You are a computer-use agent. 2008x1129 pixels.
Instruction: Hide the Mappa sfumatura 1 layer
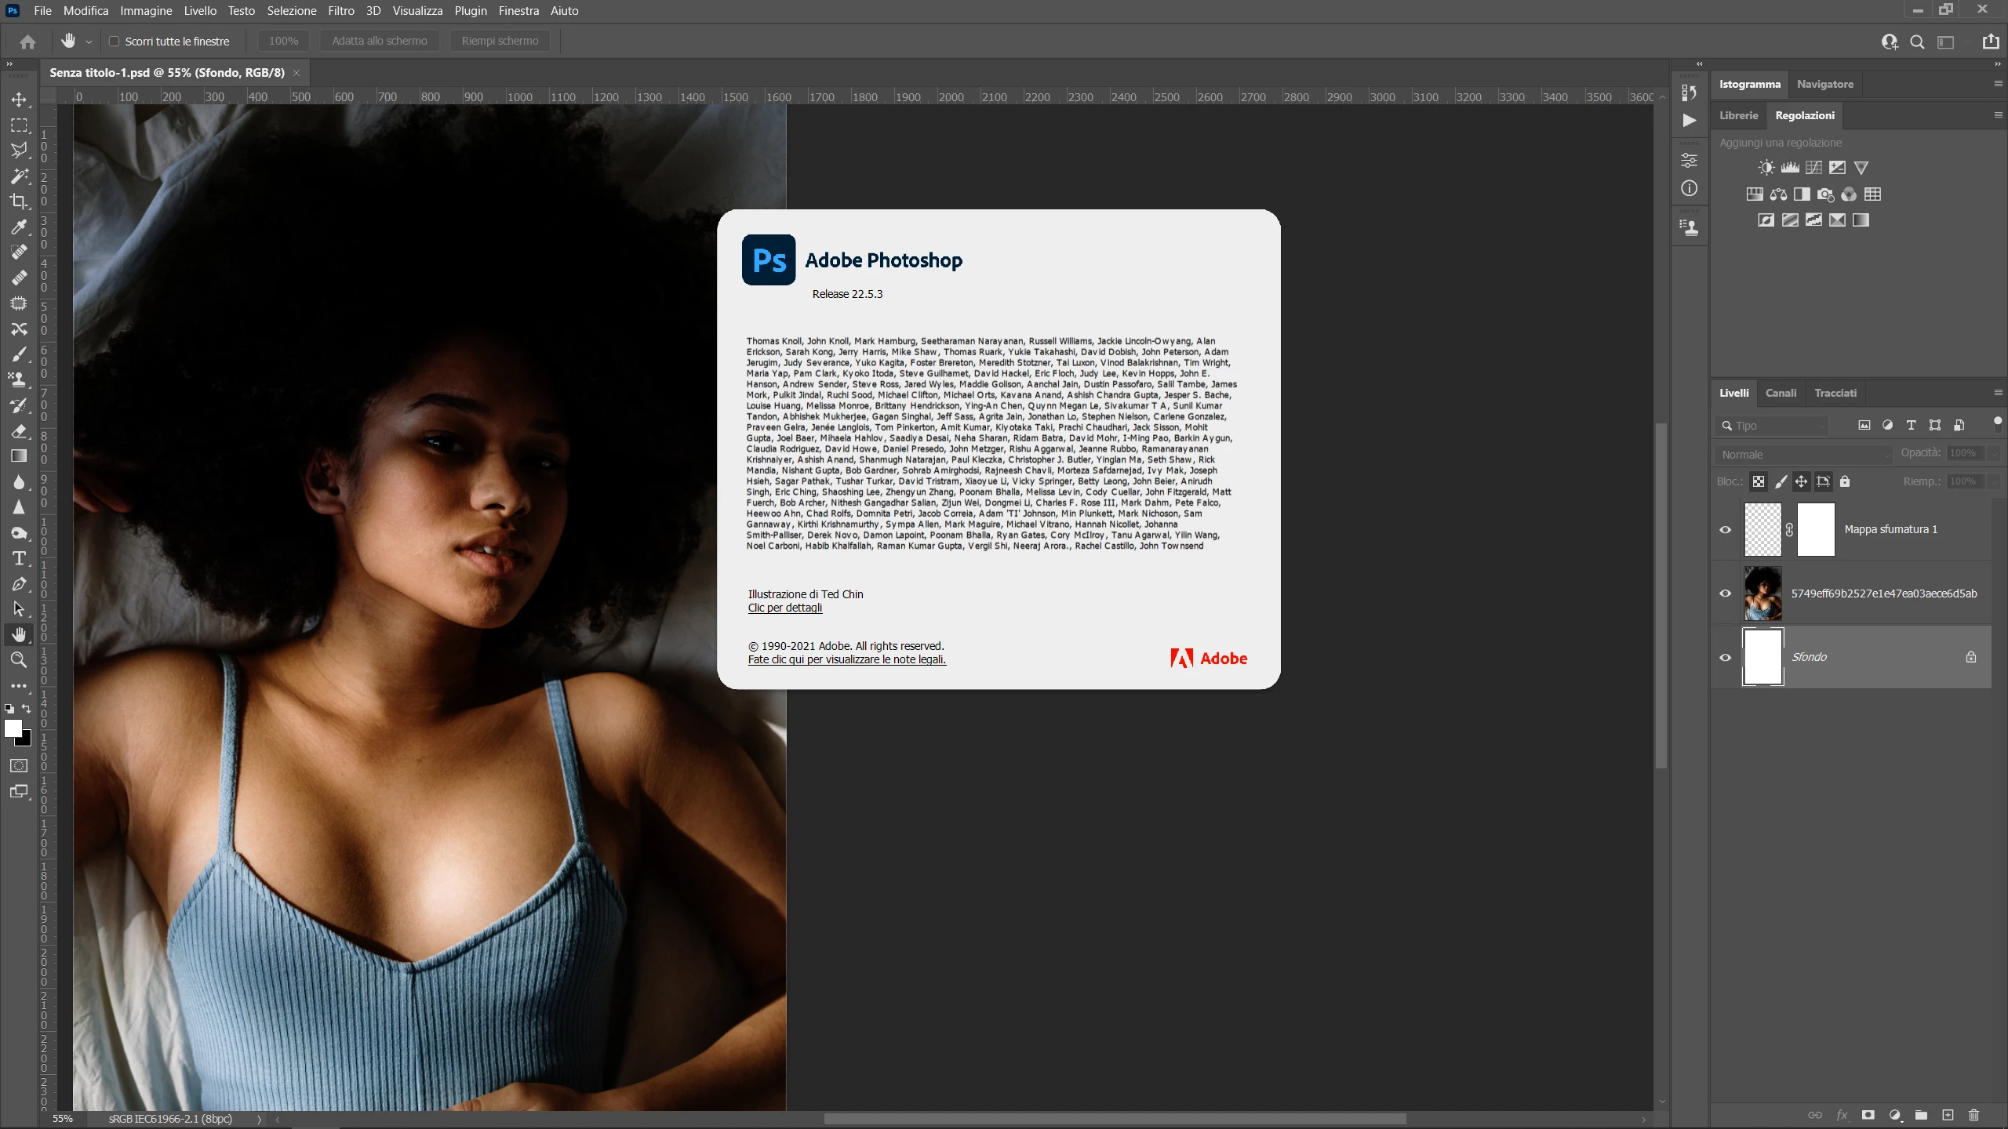click(1726, 530)
